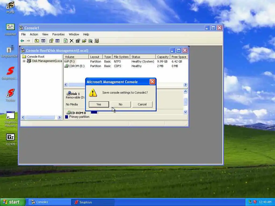Image resolution: width=275 pixels, height=206 pixels.
Task: Open the View menu
Action: pos(45,34)
